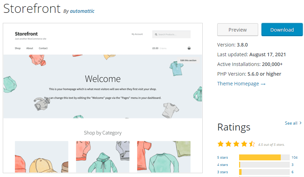Select Shop in preview navigation menu
The width and height of the screenshot is (304, 177).
point(18,48)
